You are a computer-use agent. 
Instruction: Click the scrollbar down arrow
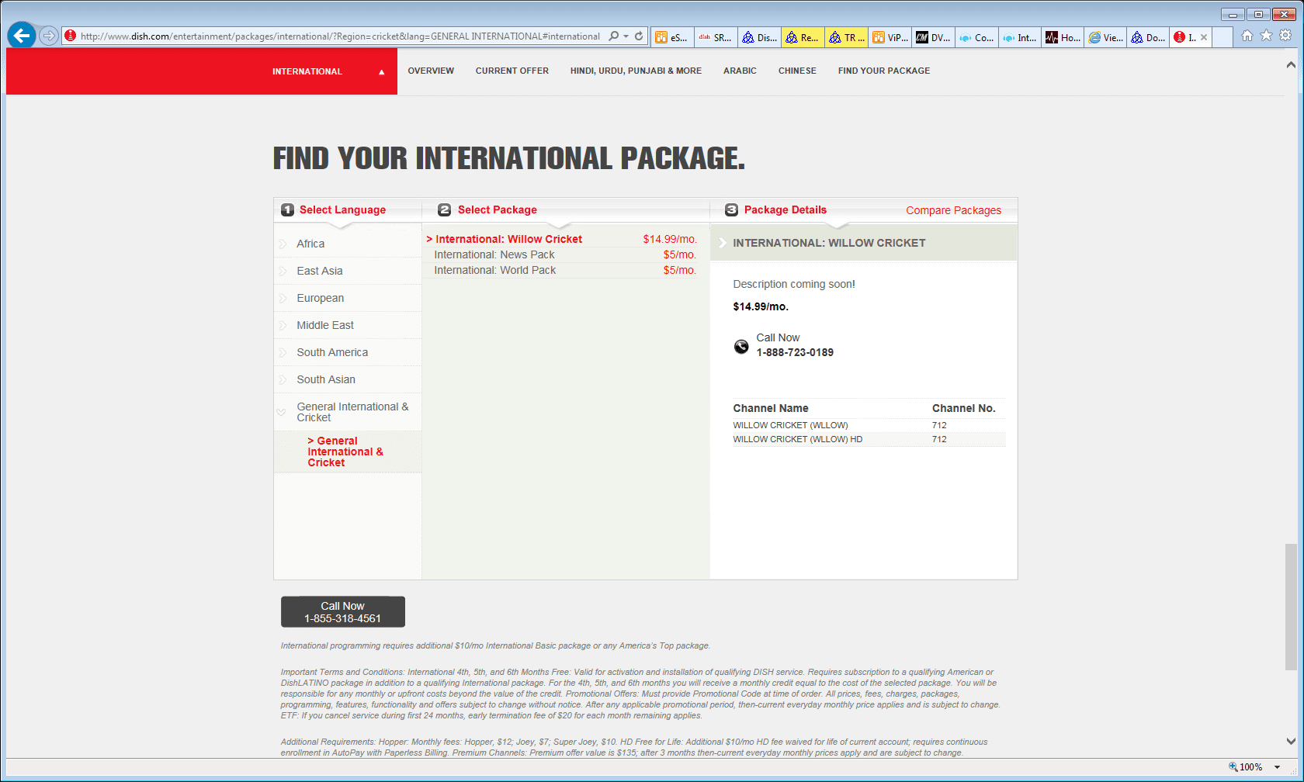coord(1291,741)
